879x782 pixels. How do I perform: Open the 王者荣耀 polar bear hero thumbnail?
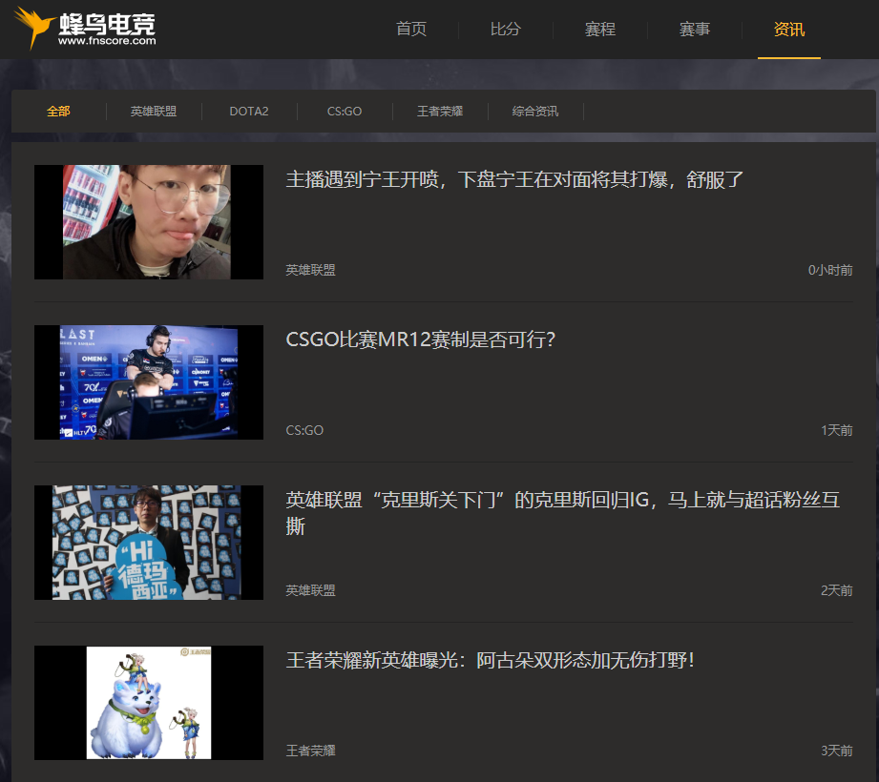149,703
